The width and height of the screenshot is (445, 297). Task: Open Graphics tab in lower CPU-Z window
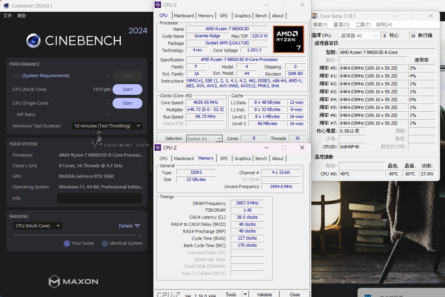[x=243, y=159]
